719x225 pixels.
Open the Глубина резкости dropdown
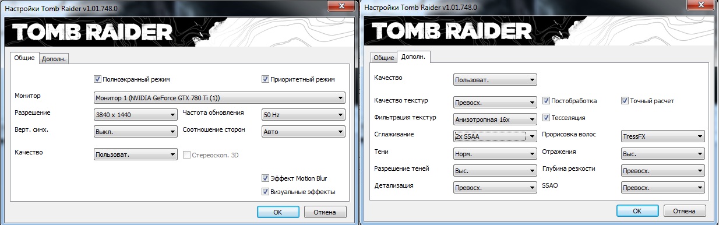coord(663,171)
